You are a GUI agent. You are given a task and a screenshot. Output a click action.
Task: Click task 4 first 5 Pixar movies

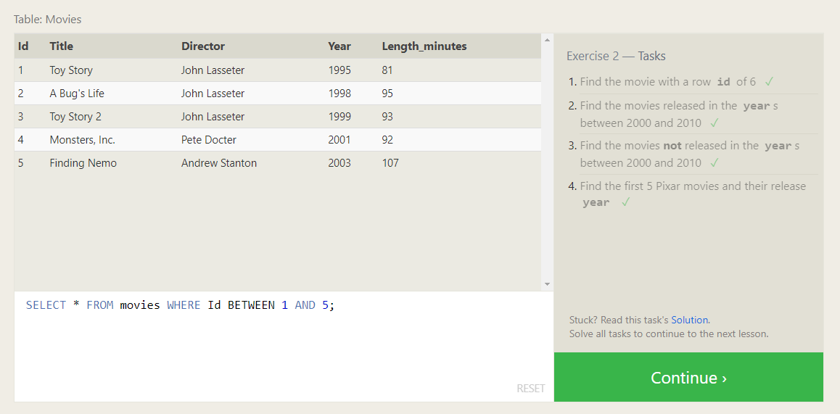(x=693, y=194)
